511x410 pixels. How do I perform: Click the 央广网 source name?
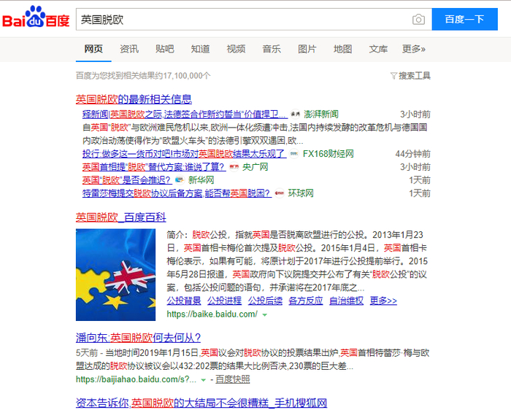click(x=255, y=167)
